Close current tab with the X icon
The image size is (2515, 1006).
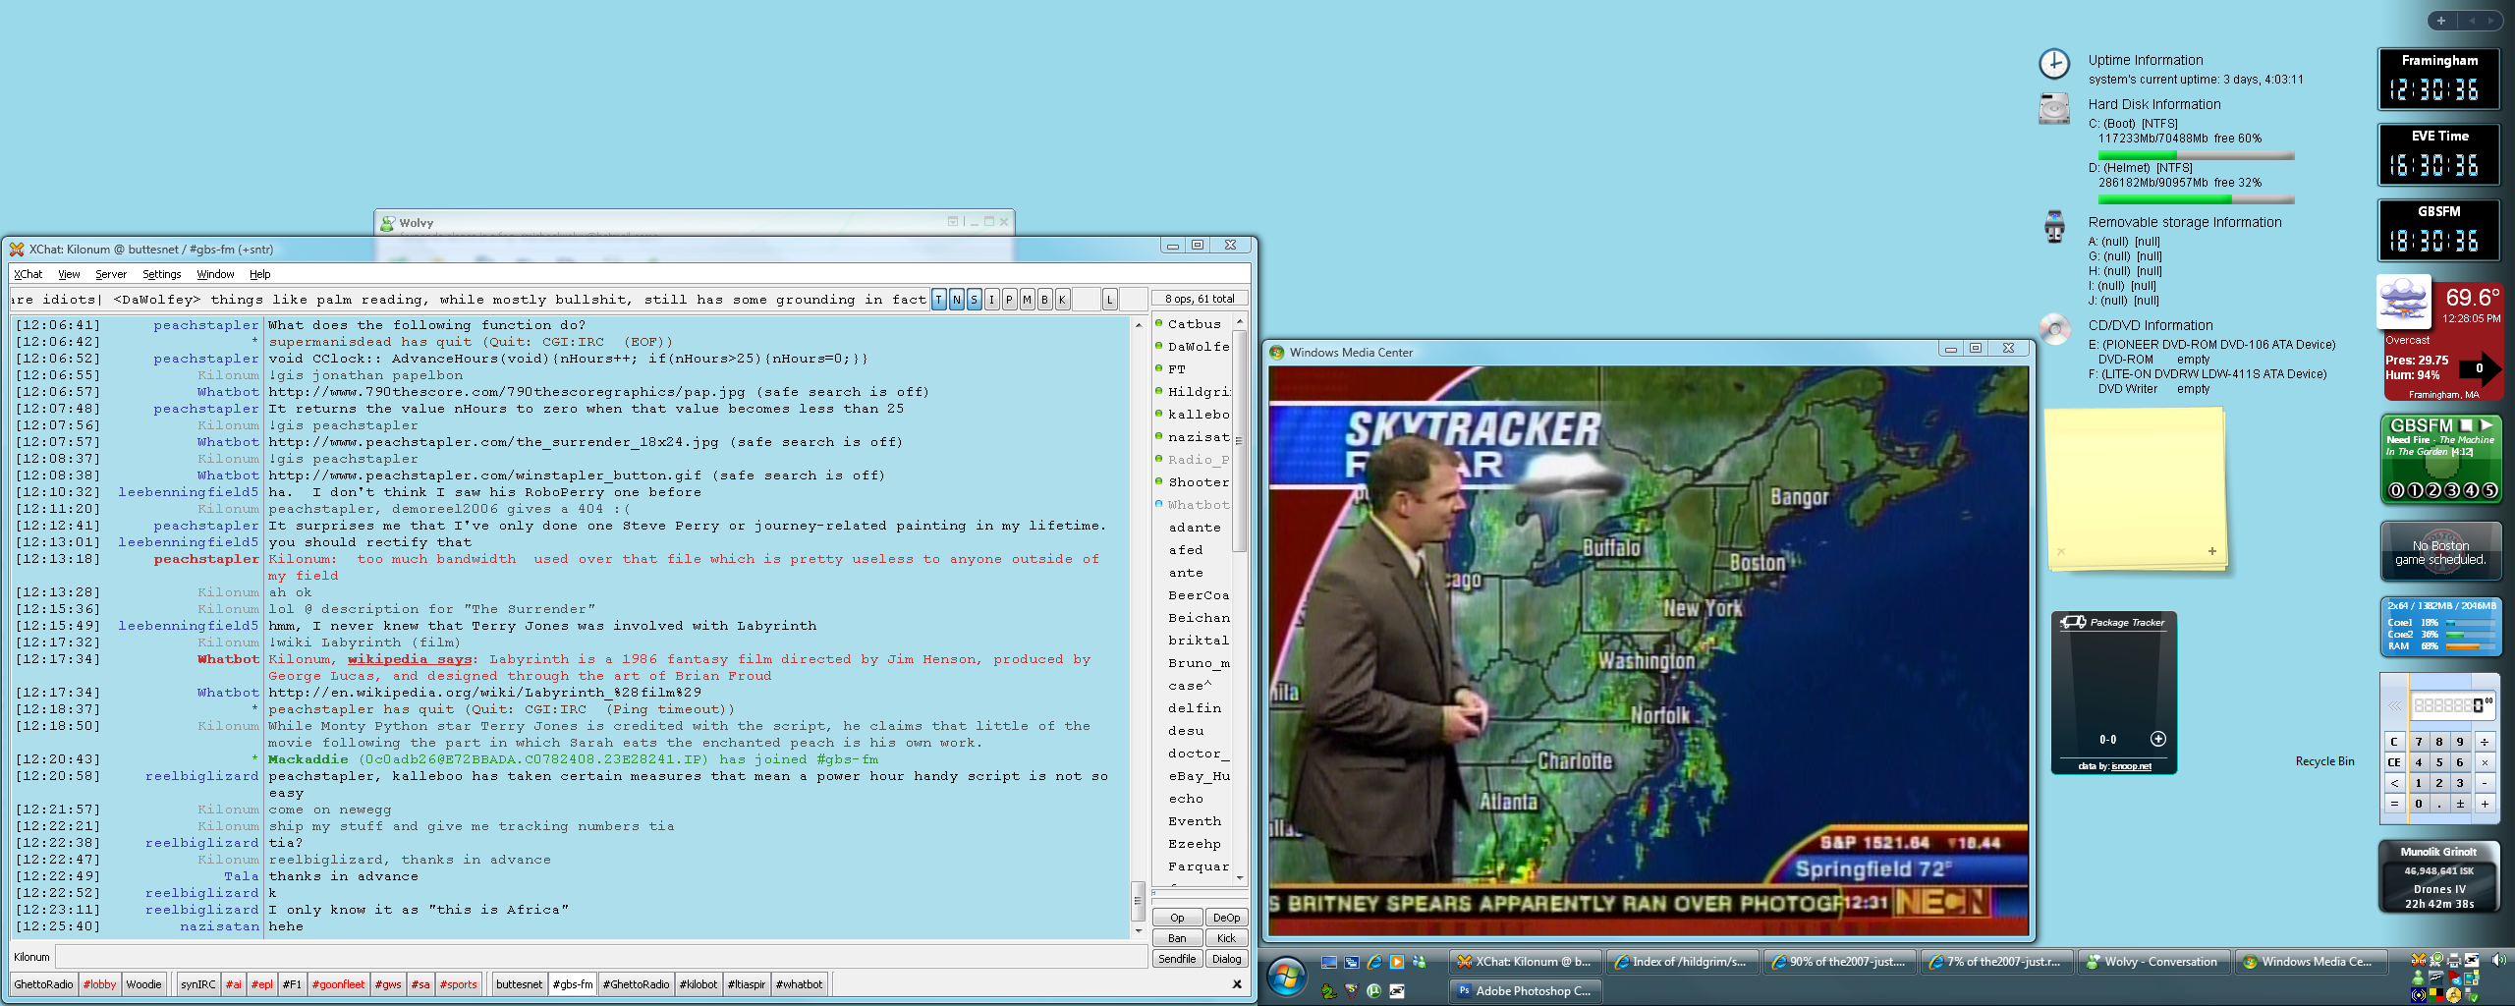click(1237, 984)
